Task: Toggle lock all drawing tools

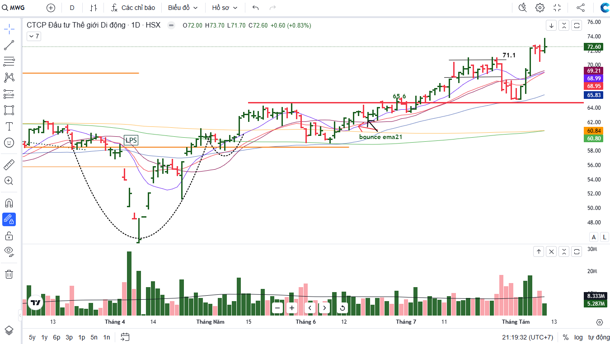Action: click(x=9, y=236)
